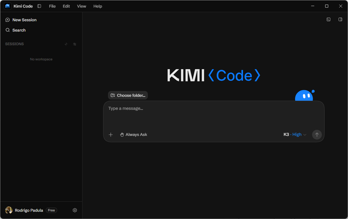
Task: Toggle the right side panel icon
Action: pyautogui.click(x=340, y=19)
